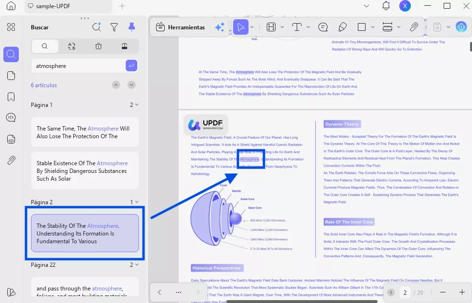Expand the text tool dropdown arrow
472x303 pixels.
308,27
